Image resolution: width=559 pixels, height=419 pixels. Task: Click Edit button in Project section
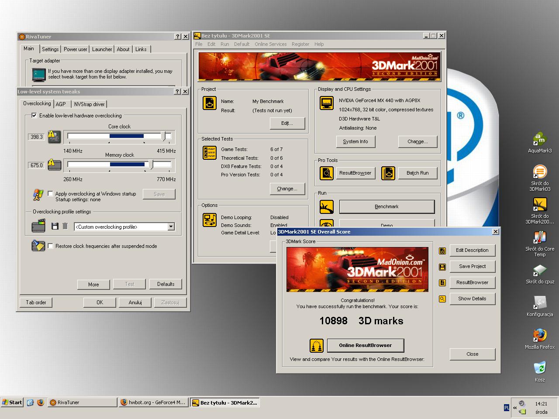point(287,123)
